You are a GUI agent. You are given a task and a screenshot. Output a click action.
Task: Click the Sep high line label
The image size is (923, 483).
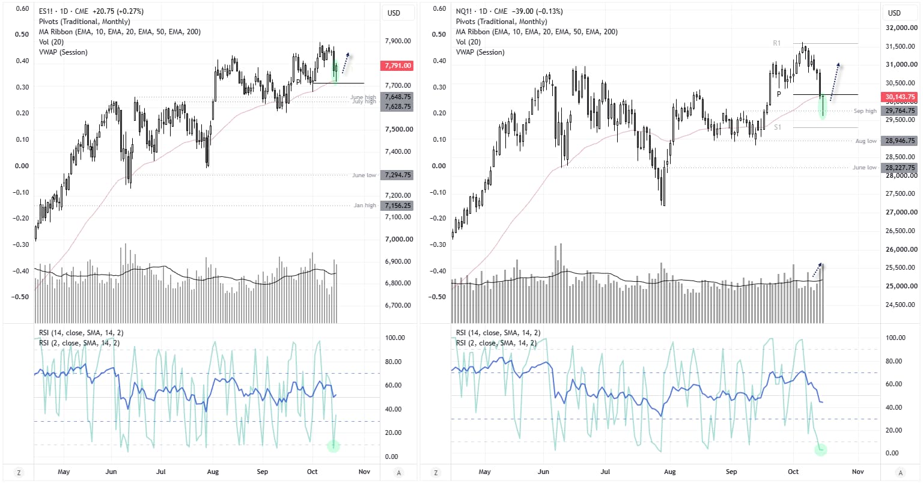click(x=865, y=111)
